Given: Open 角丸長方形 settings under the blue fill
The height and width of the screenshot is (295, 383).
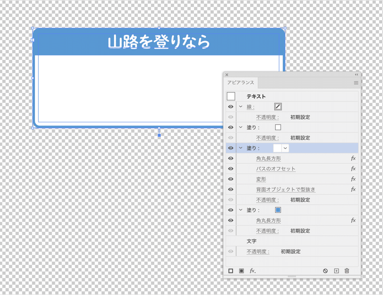Looking at the screenshot, I should click(x=269, y=220).
